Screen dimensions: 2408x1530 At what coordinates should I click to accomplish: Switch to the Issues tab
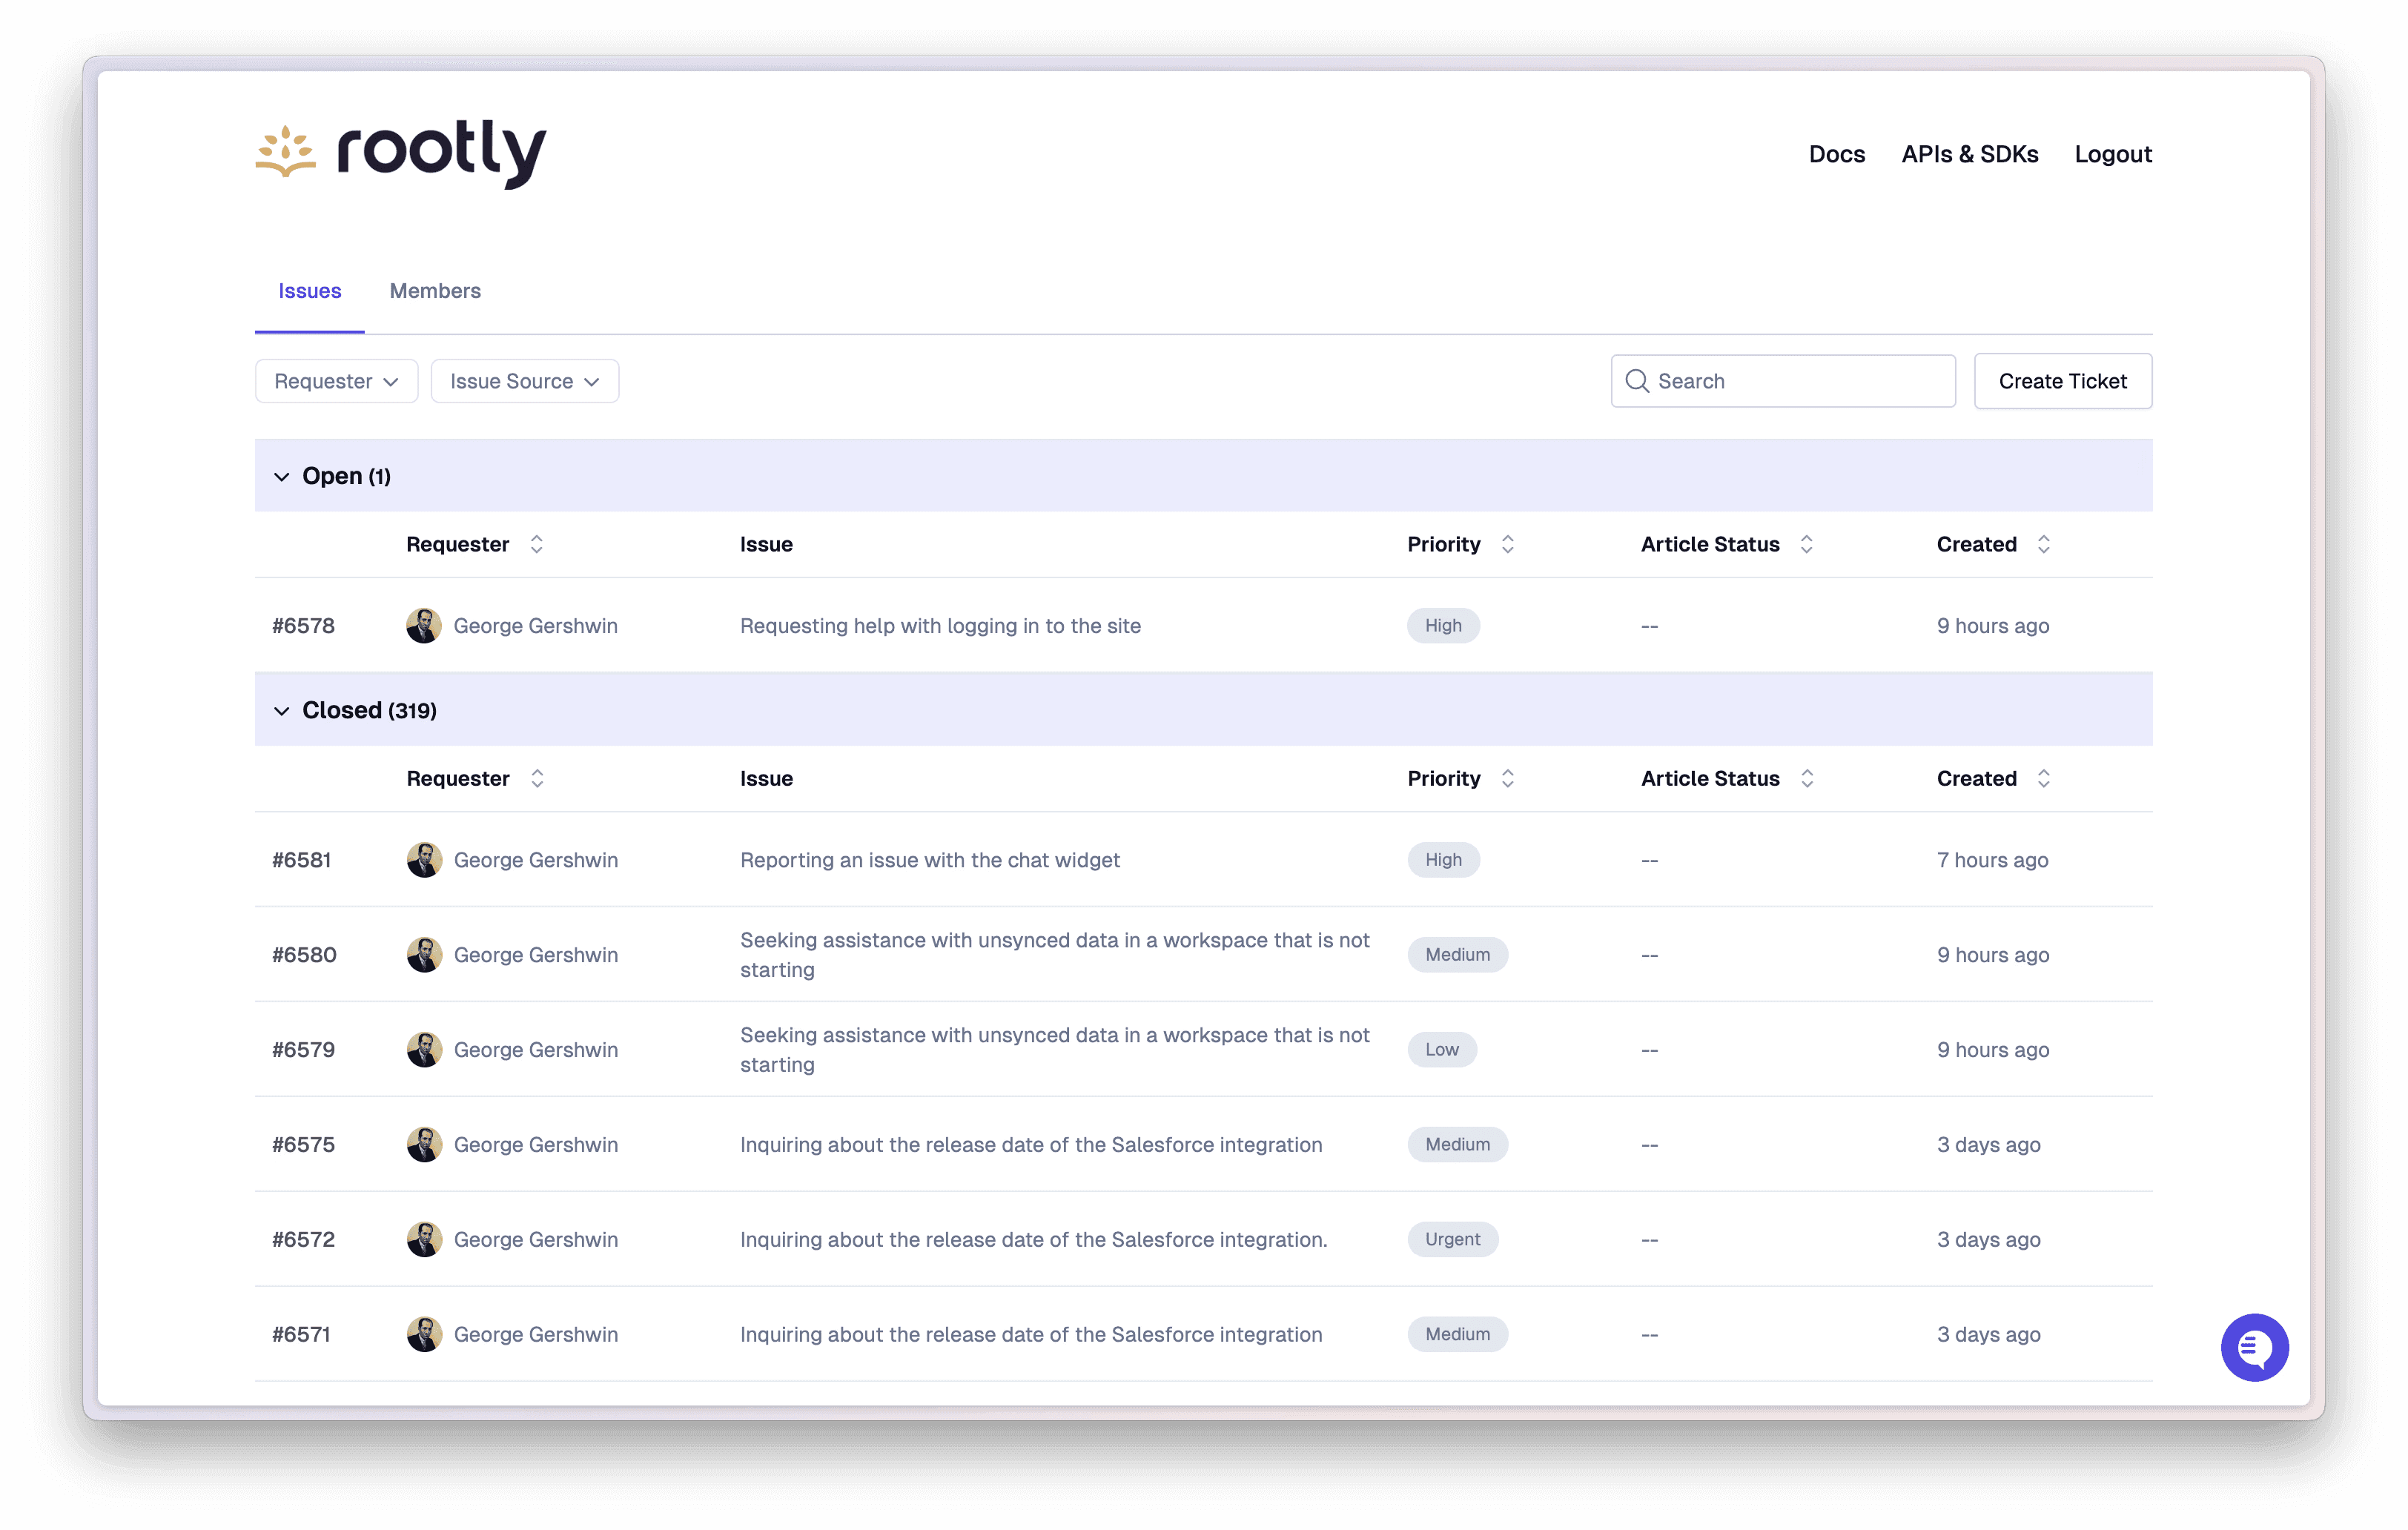[309, 291]
